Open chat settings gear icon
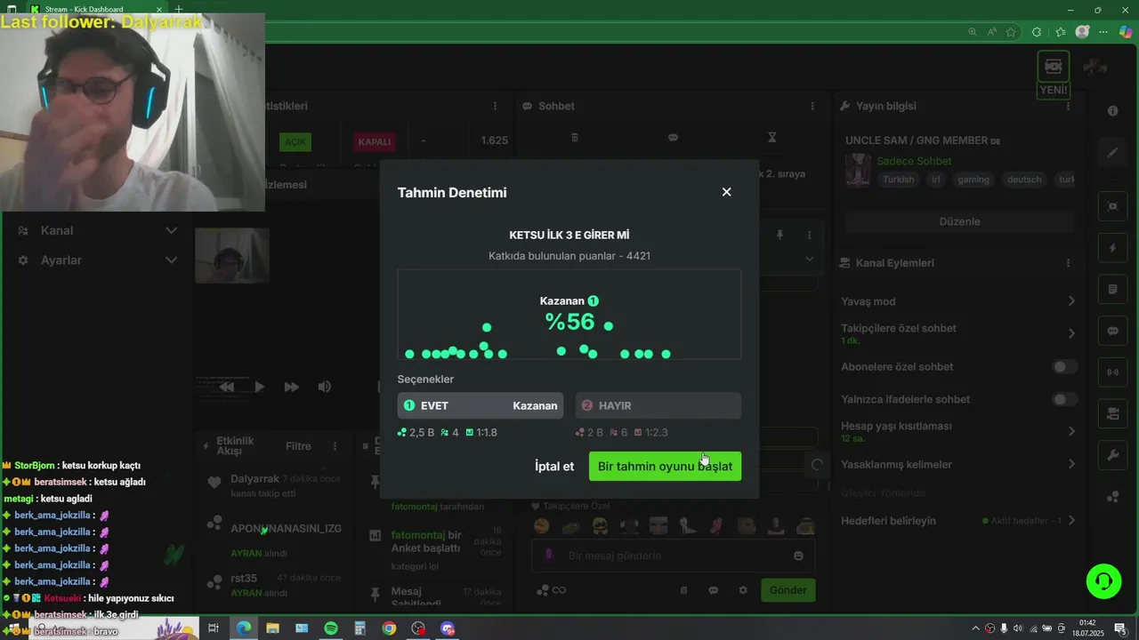 coord(743,590)
